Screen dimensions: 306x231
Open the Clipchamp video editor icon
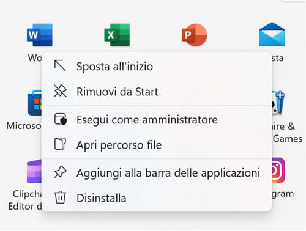pos(34,172)
